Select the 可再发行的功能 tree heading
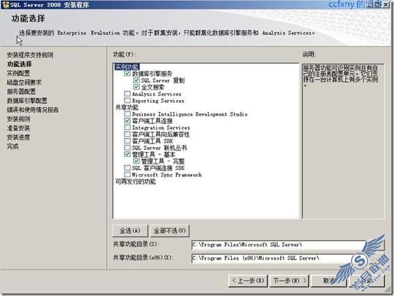 click(x=135, y=181)
